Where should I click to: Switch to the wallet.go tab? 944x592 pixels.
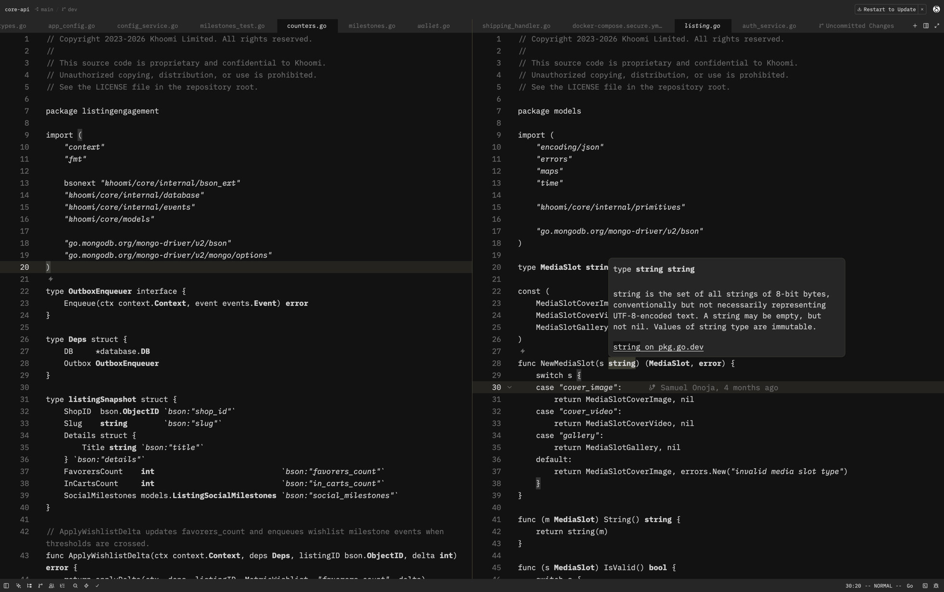click(x=433, y=26)
